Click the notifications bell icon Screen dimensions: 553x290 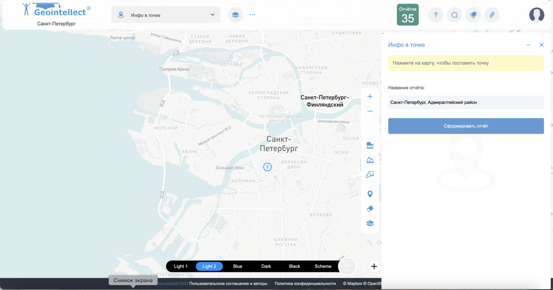point(473,15)
